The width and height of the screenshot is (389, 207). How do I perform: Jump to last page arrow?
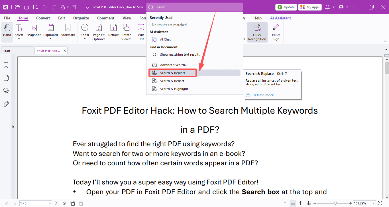click(64, 203)
